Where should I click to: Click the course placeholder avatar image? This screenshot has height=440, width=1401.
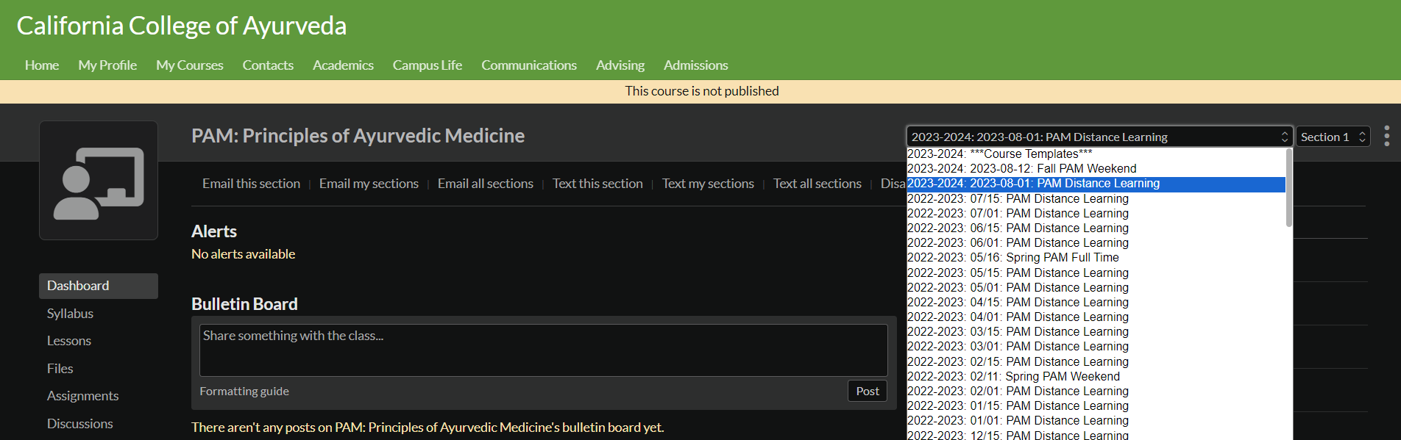99,181
